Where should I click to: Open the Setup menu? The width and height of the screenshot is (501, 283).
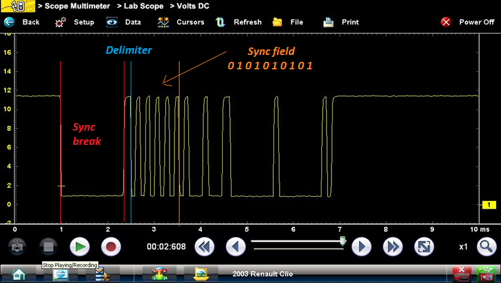[74, 22]
